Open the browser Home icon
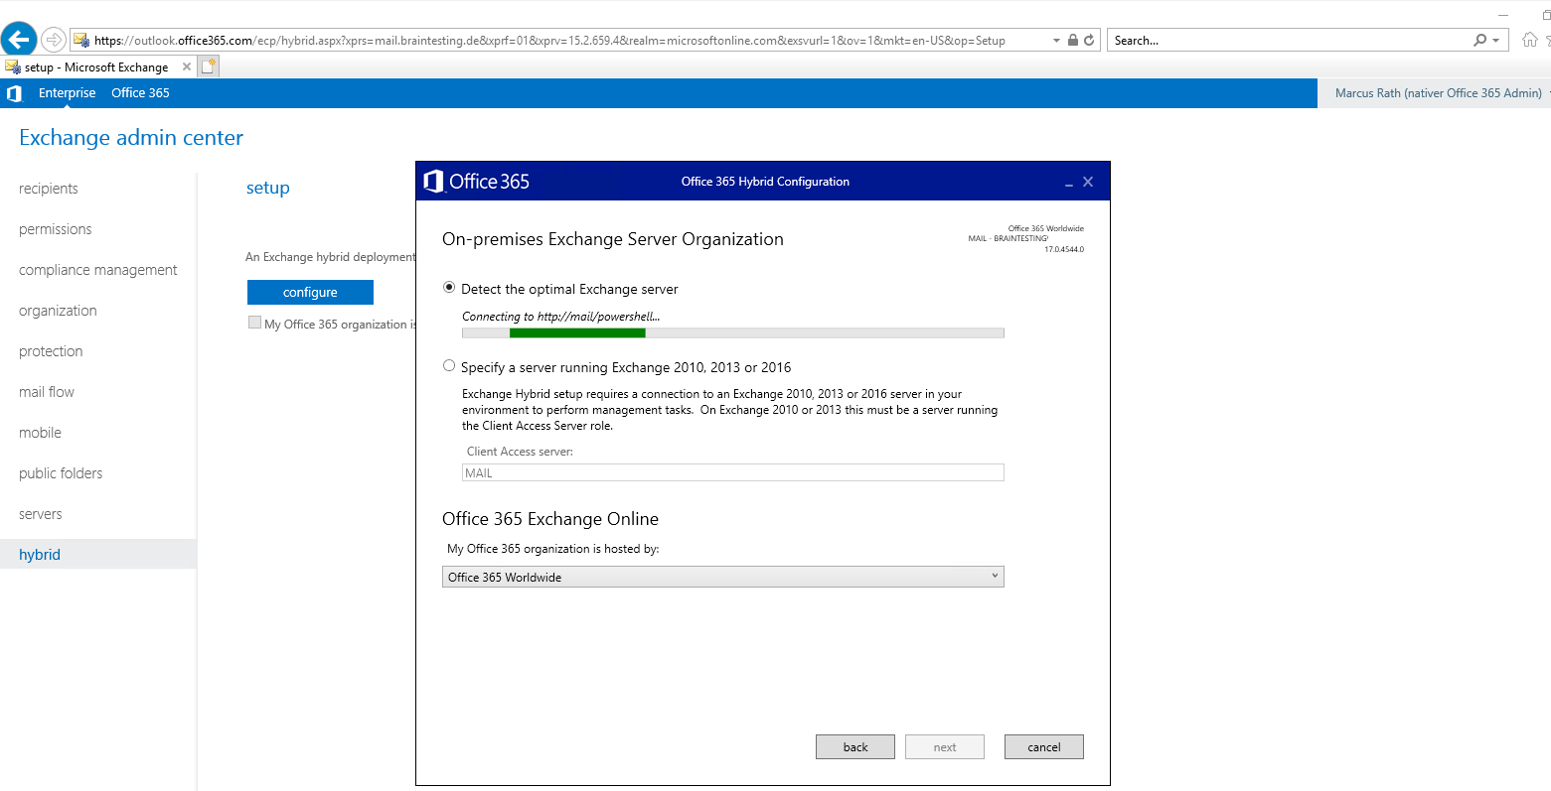Image resolution: width=1551 pixels, height=791 pixels. pos(1530,40)
